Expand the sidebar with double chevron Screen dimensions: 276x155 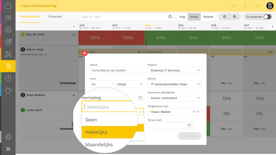tap(8, 149)
